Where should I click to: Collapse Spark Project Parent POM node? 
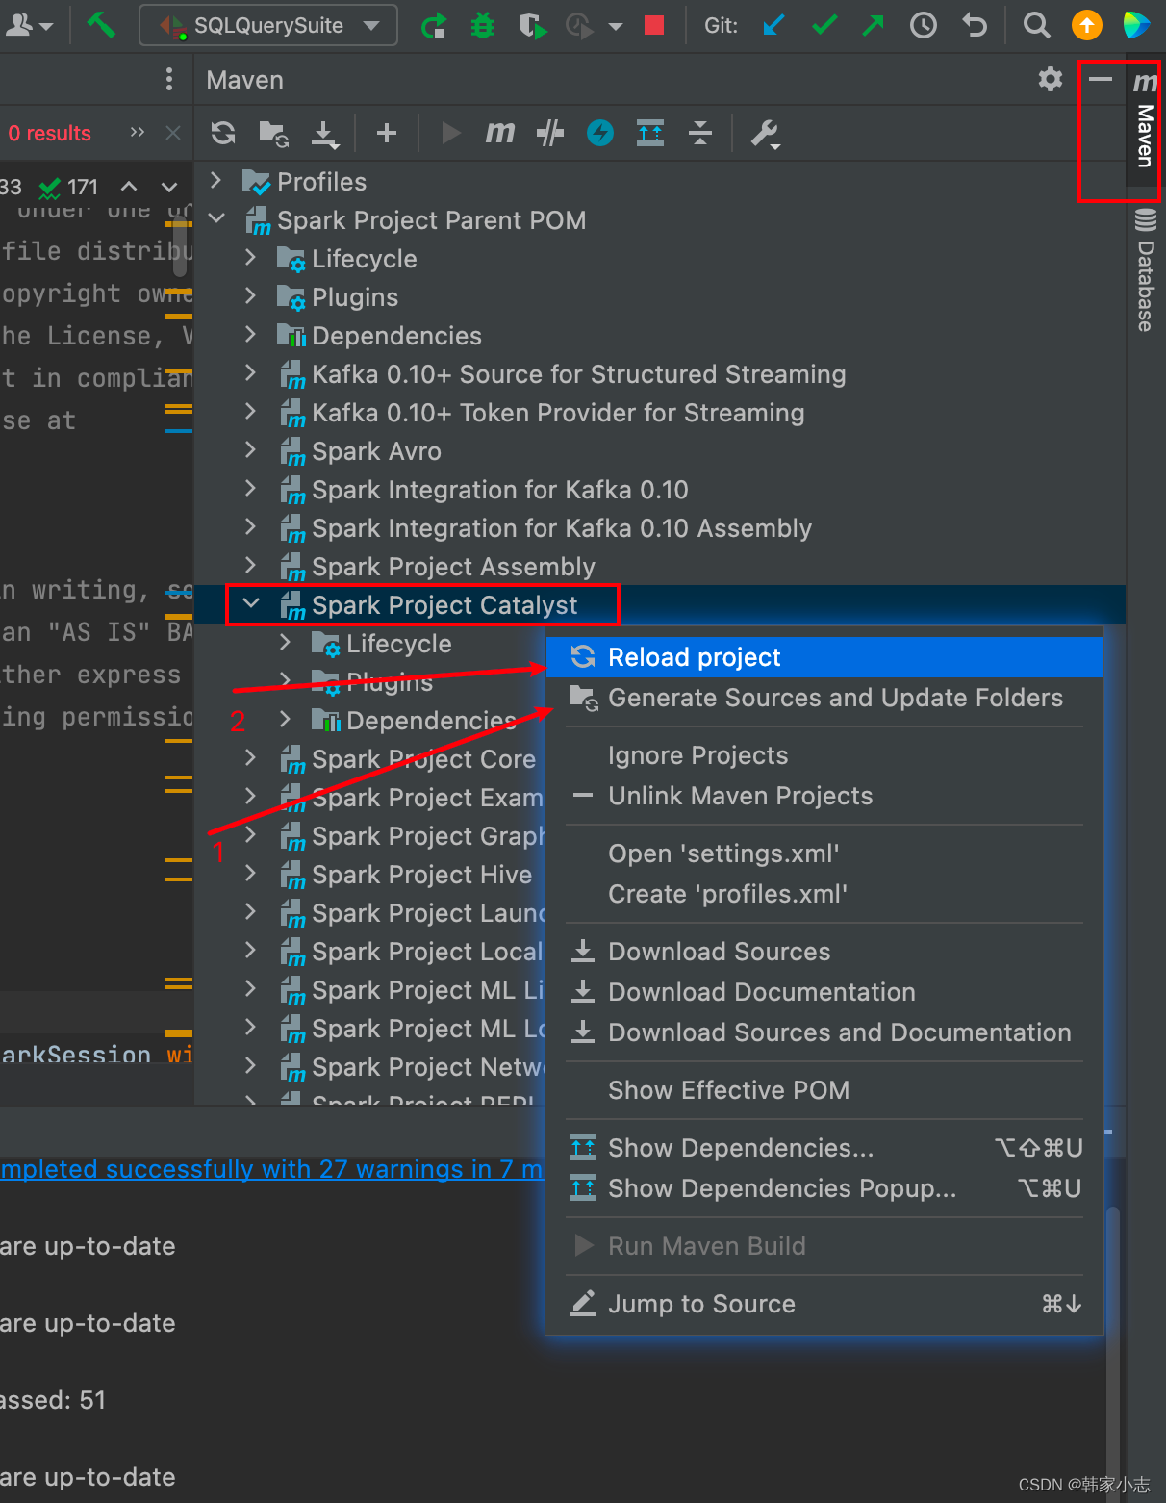pos(216,218)
